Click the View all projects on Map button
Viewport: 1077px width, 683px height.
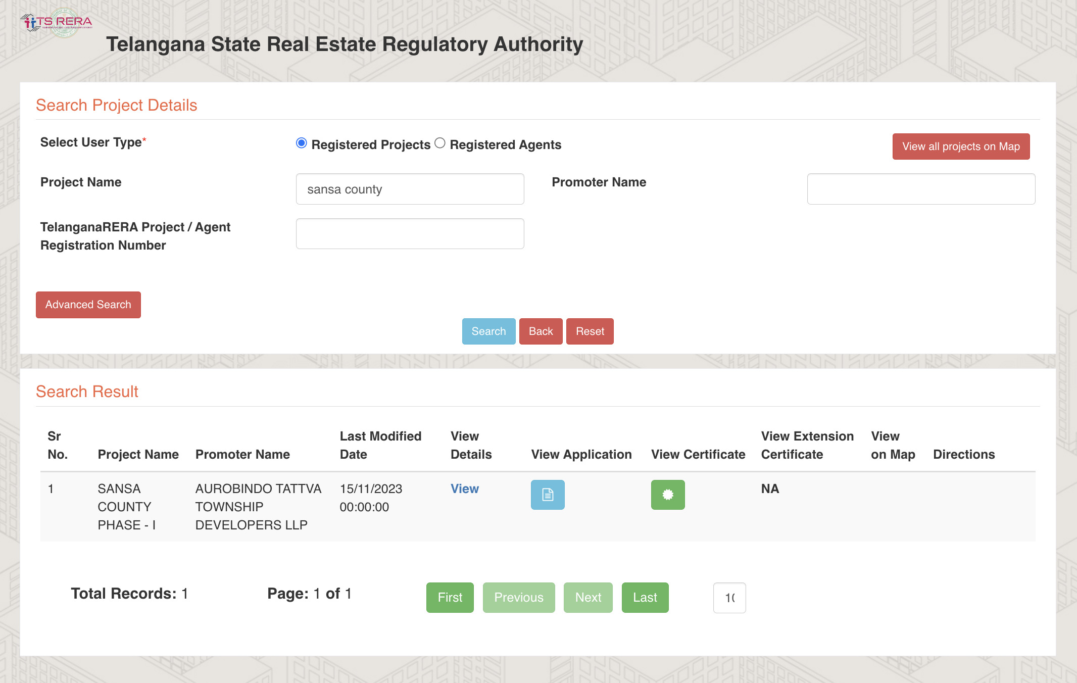coord(961,147)
